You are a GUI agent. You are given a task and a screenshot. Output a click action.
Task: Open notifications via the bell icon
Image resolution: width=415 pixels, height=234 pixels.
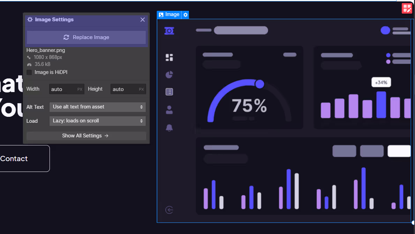click(x=169, y=128)
